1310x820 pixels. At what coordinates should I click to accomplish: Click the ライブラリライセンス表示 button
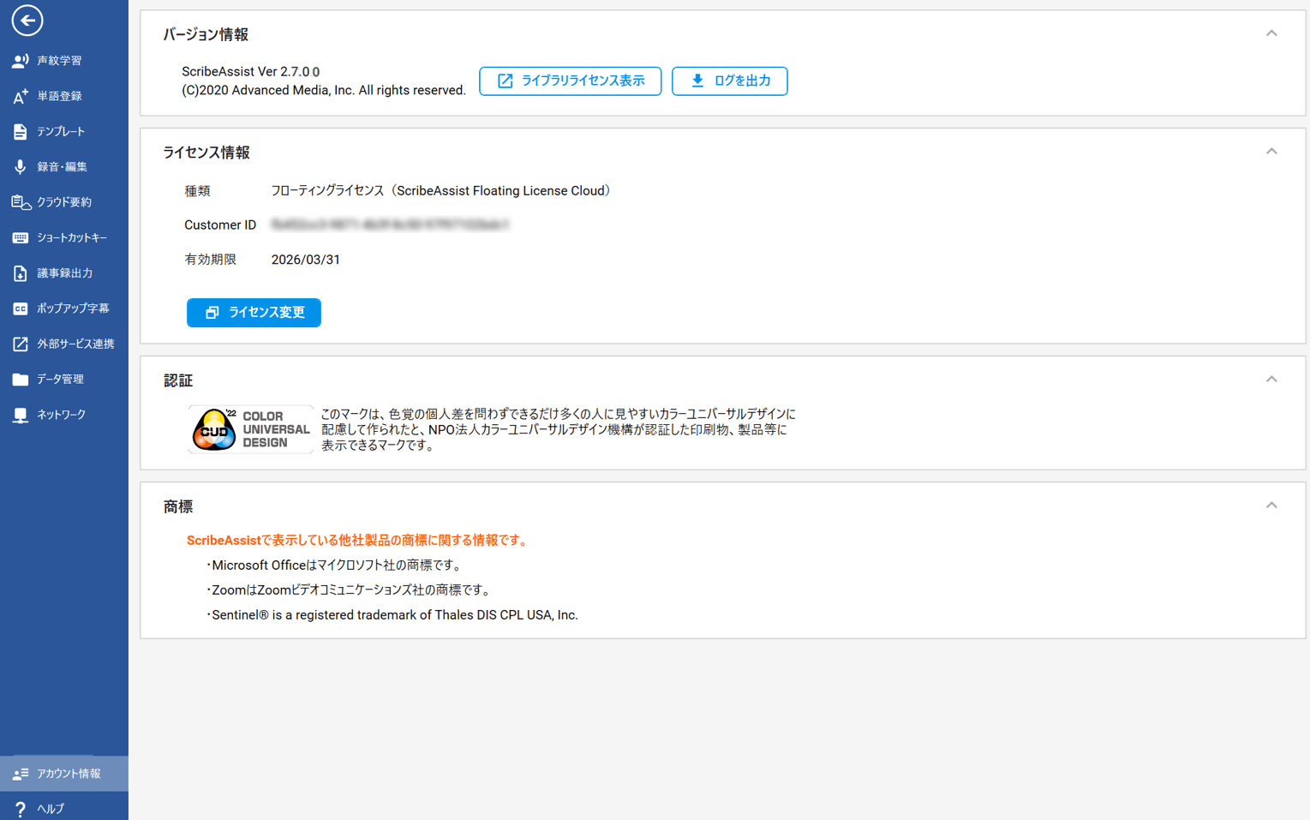click(570, 81)
